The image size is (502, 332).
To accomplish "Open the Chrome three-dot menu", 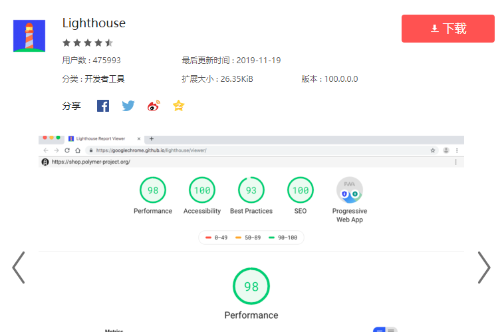I will [457, 150].
